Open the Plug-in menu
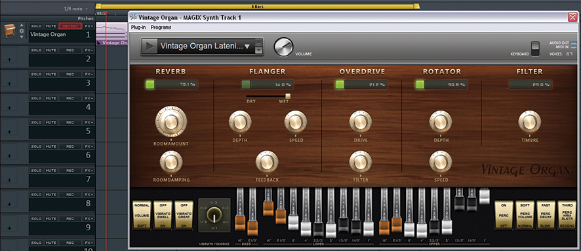This screenshot has height=251, width=581. (138, 27)
